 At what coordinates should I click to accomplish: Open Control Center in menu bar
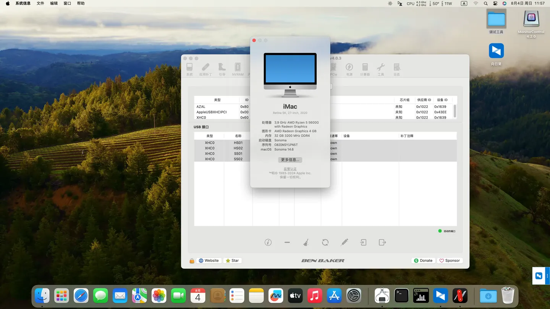pos(495,3)
